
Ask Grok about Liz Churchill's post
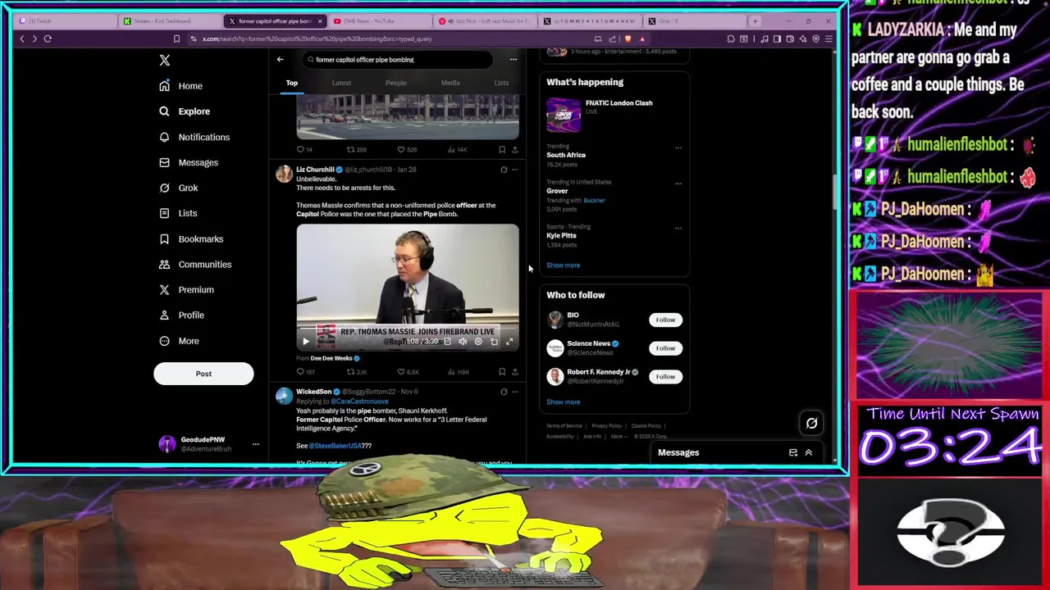[x=504, y=170]
